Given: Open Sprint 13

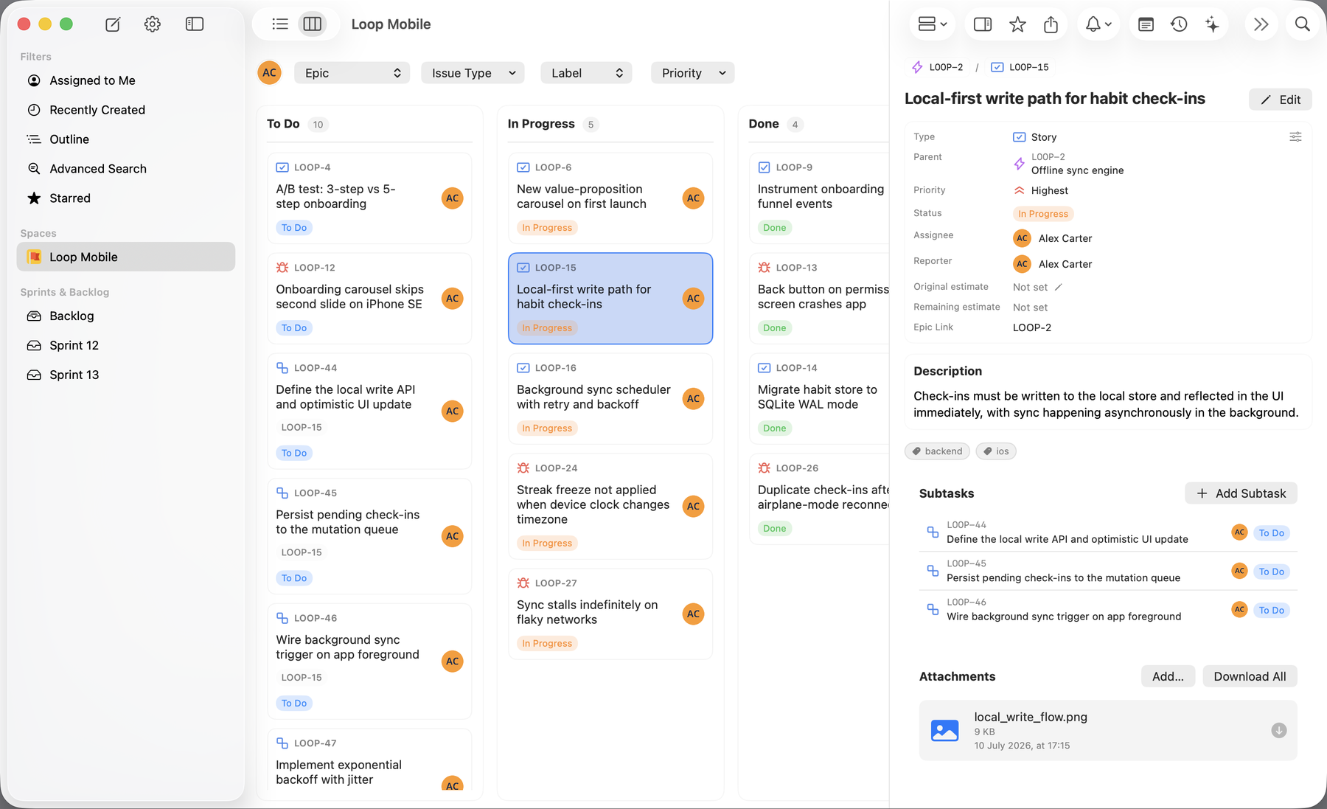Looking at the screenshot, I should pos(126,375).
